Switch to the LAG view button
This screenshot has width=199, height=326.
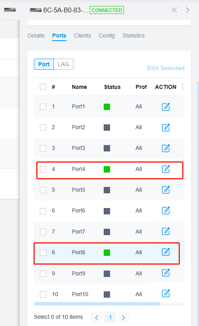click(63, 64)
